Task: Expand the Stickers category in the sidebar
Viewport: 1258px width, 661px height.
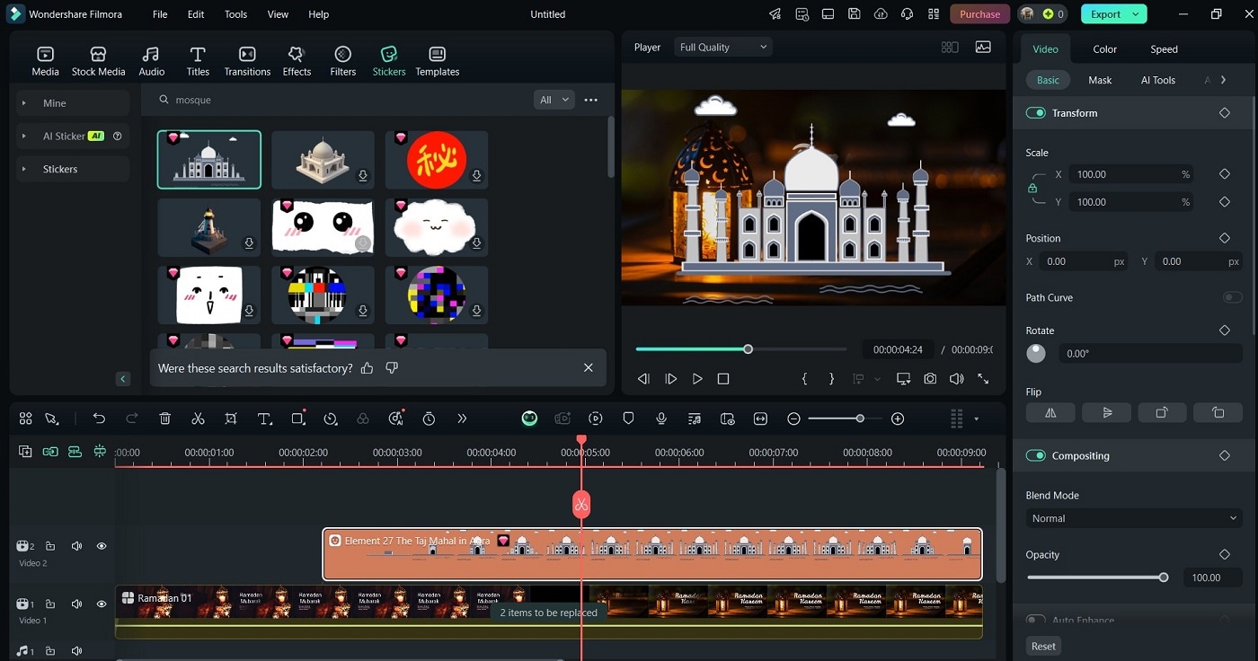Action: pyautogui.click(x=23, y=169)
